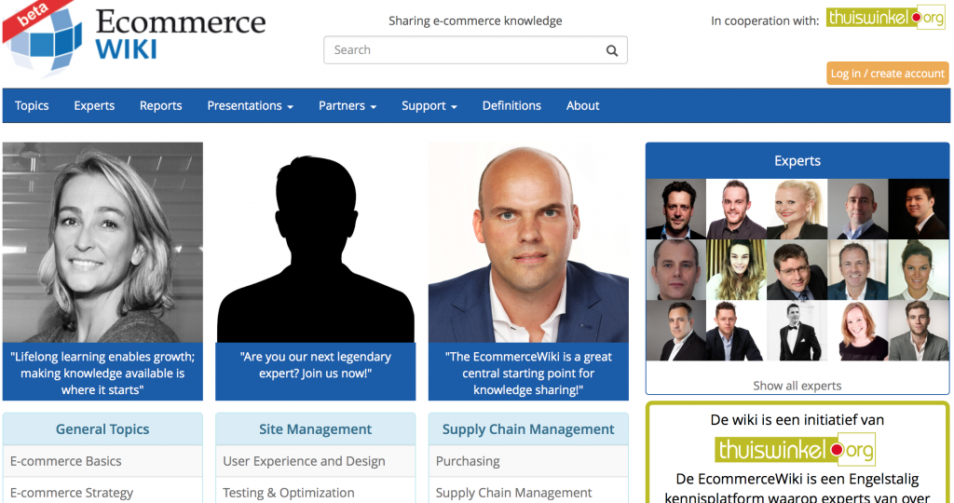This screenshot has width=954, height=503.
Task: Open the About navigation item
Action: coord(582,106)
